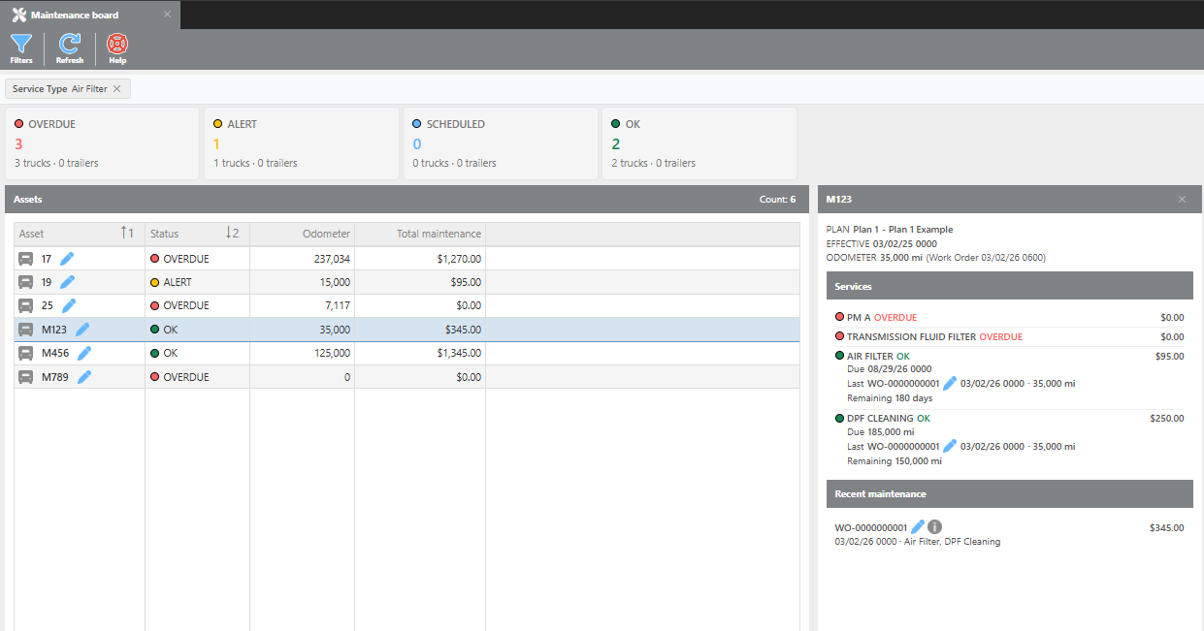
Task: Open the Filters tool
Action: [21, 47]
